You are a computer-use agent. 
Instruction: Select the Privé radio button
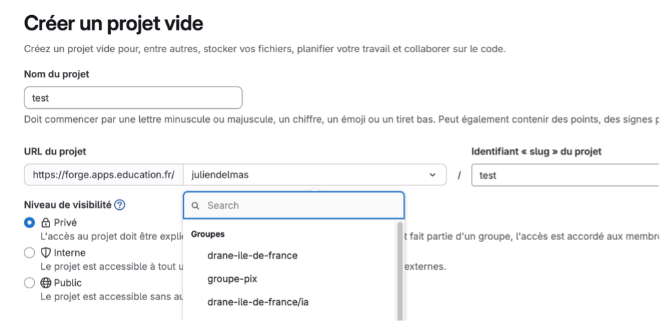[x=30, y=222]
